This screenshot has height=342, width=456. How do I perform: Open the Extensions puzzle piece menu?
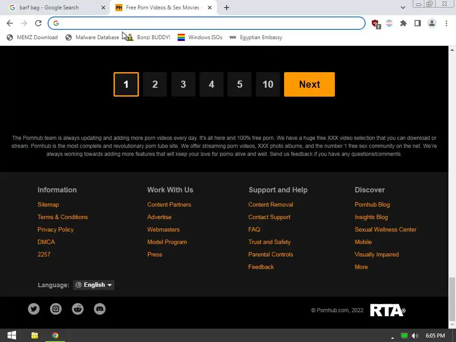coord(403,23)
